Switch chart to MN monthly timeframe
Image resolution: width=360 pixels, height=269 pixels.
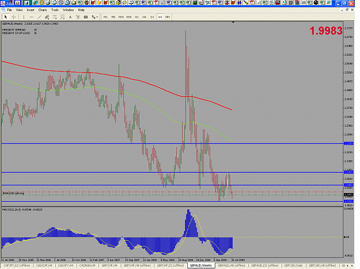coord(168,17)
